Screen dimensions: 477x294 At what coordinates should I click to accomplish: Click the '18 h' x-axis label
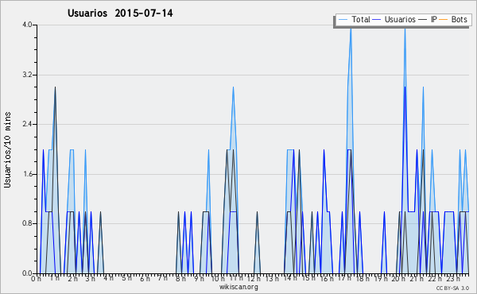tap(363, 279)
